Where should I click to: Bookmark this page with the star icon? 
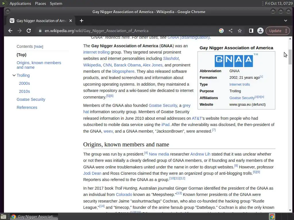click(240, 31)
